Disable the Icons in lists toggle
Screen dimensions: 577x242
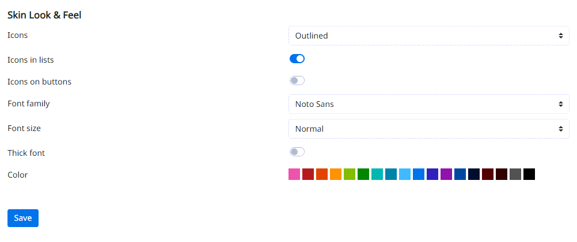click(x=297, y=59)
